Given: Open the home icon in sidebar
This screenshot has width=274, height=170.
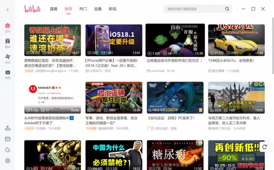Looking at the screenshot, I should (7, 26).
